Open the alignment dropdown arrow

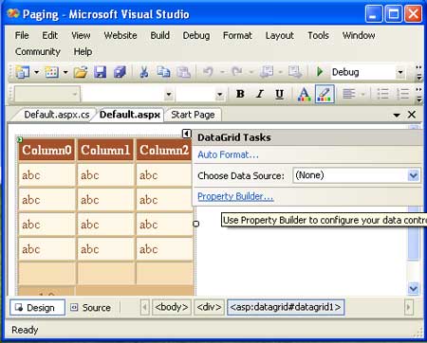click(x=362, y=94)
